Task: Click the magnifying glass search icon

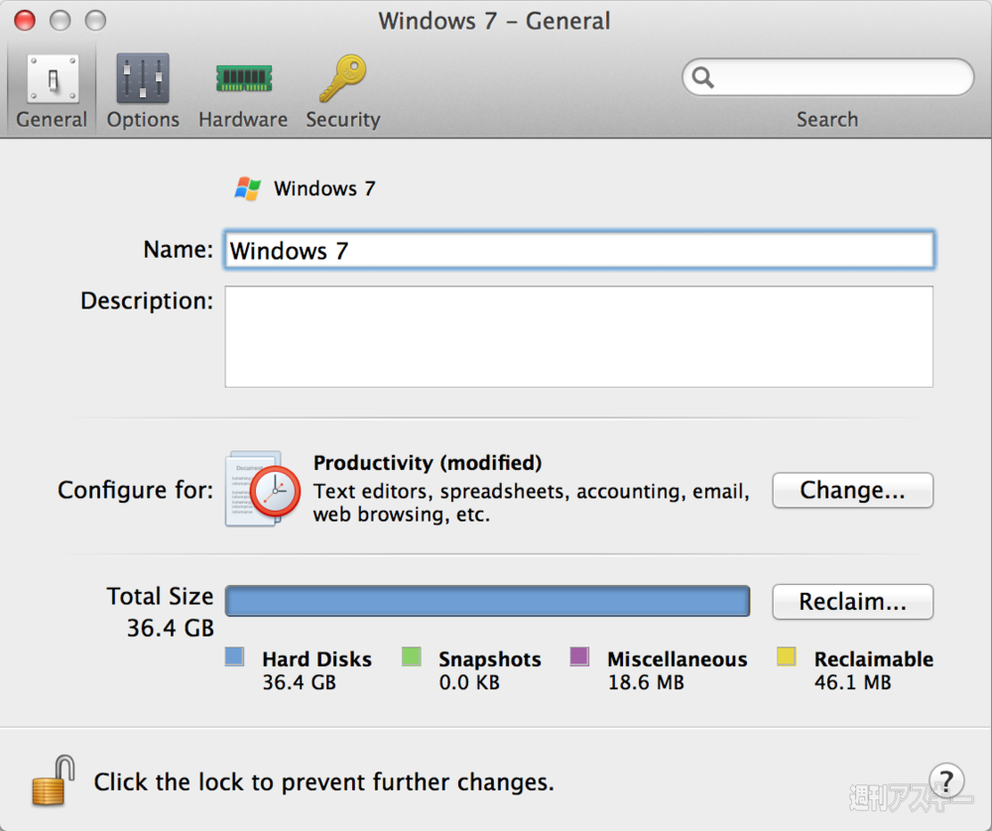Action: click(x=703, y=77)
